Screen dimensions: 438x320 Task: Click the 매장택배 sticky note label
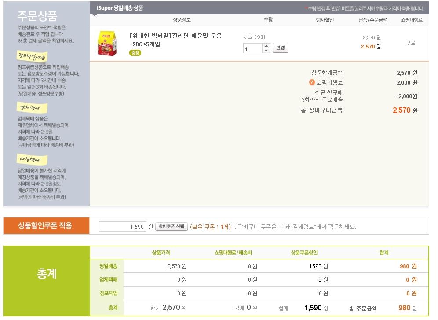coord(32,159)
